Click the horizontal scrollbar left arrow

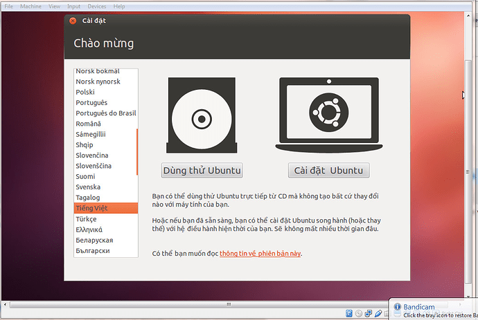(x=5, y=304)
